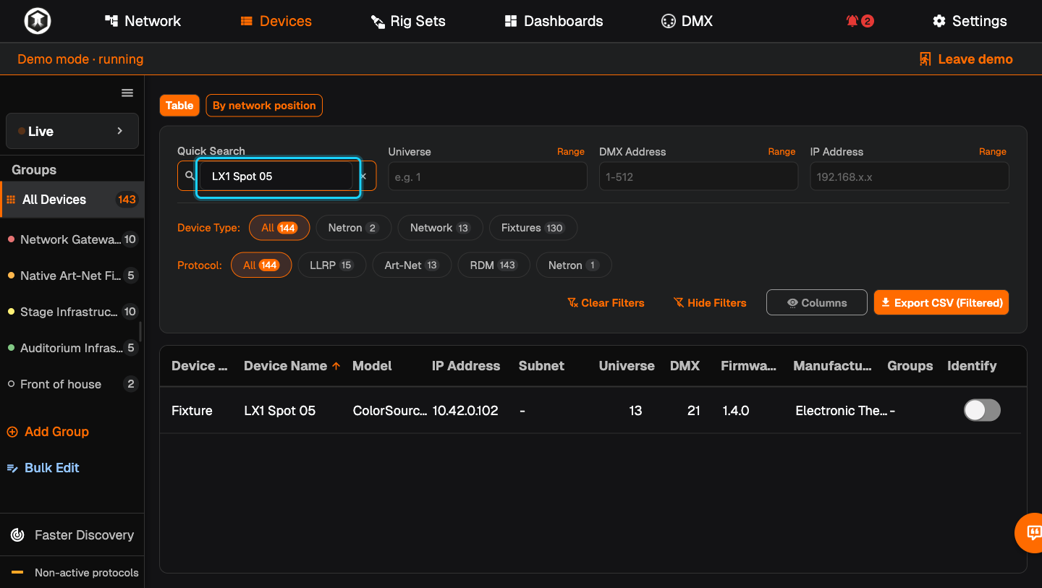Screen dimensions: 1042x588
Task: Click the orange dot for Native Art-Net group
Action: pos(11,276)
